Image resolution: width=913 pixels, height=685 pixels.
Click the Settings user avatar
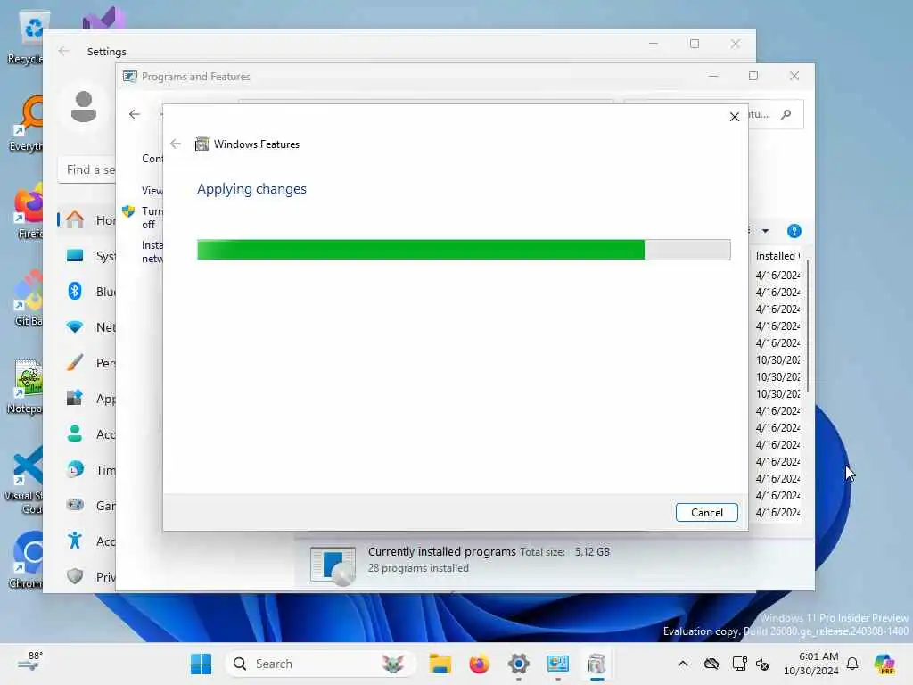84,107
